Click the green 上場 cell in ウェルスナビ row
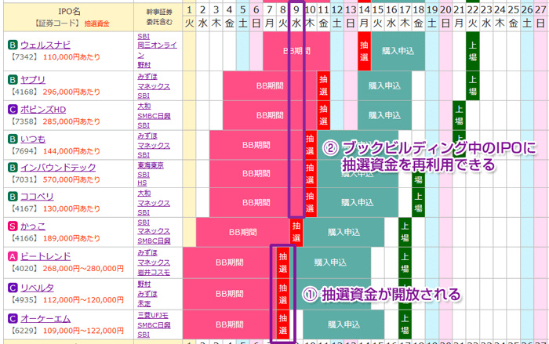 pyautogui.click(x=473, y=51)
